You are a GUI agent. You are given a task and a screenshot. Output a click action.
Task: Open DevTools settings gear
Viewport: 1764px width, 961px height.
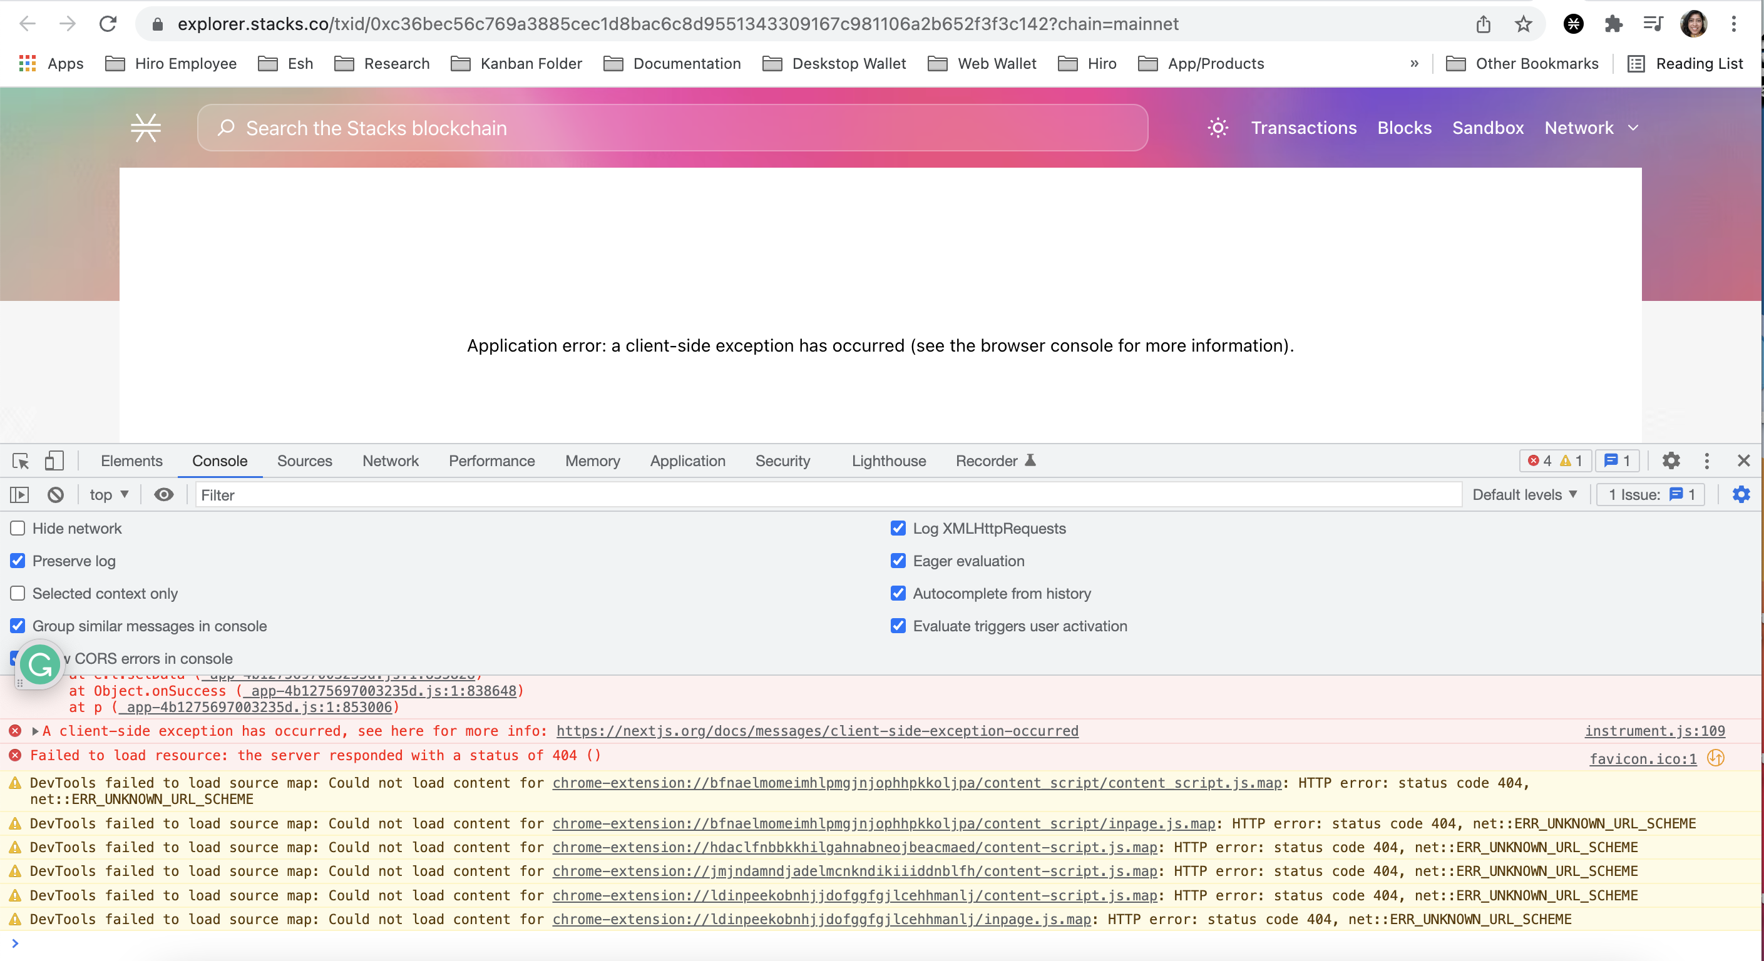pos(1671,460)
